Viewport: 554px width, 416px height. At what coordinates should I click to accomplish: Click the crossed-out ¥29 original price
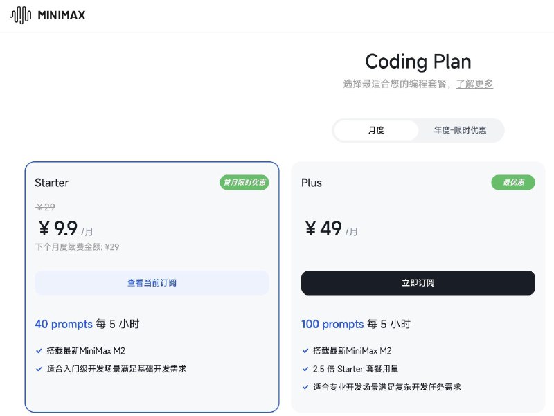click(x=46, y=207)
